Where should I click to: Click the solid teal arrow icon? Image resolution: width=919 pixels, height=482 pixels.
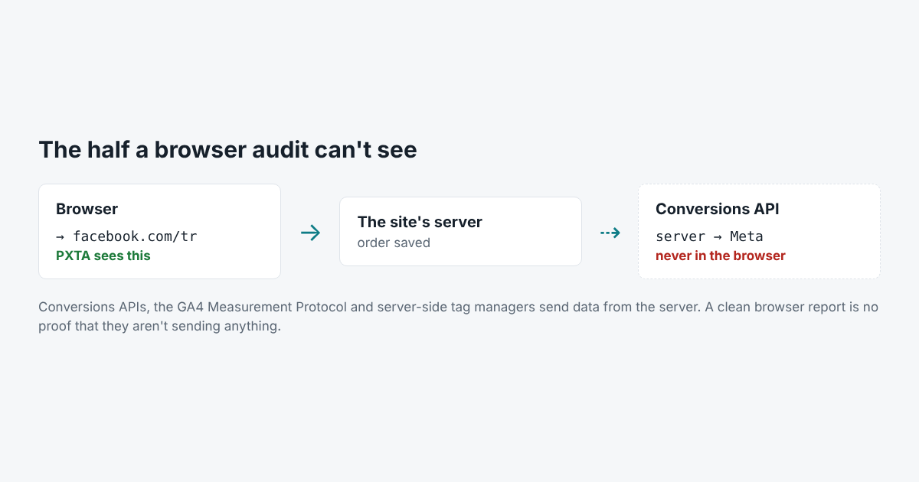pos(310,233)
